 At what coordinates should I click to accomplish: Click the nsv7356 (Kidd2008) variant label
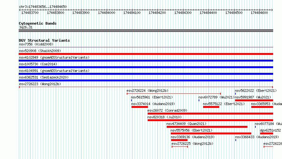coord(36,44)
